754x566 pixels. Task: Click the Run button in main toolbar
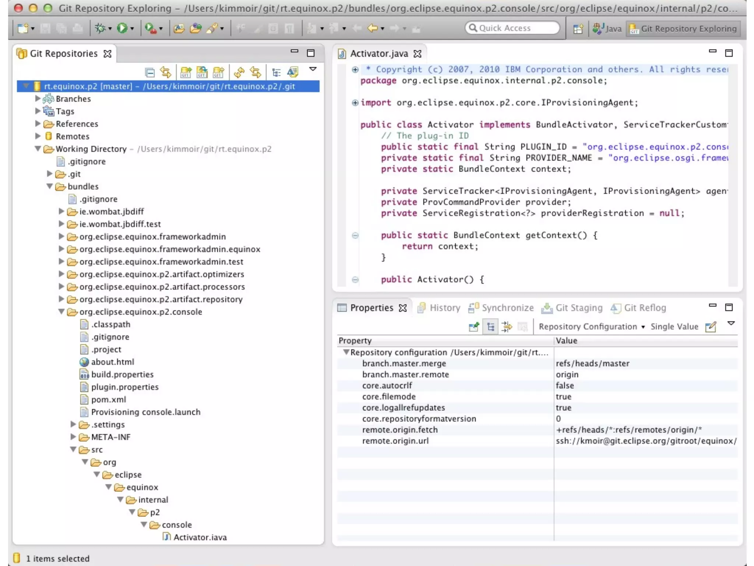coord(122,28)
